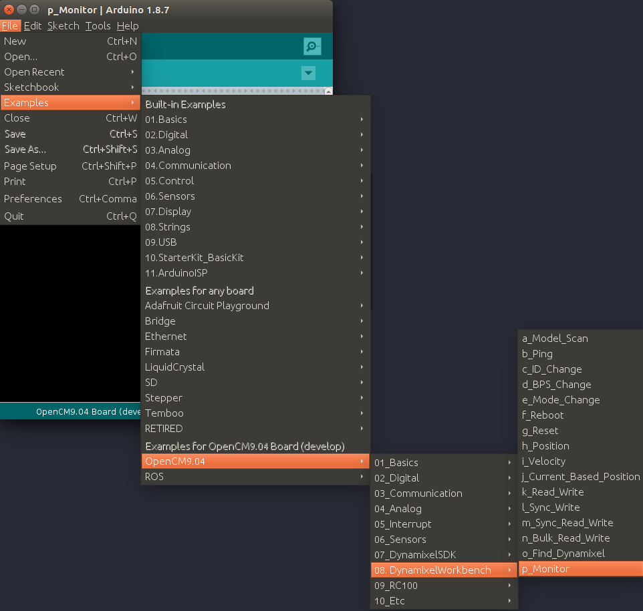The image size is (643, 611).
Task: Select the 08. DynamixelWorkbench submenu
Action: point(444,570)
